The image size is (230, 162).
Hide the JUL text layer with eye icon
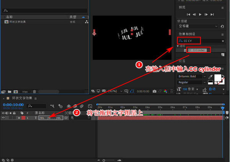pyautogui.click(x=3, y=118)
